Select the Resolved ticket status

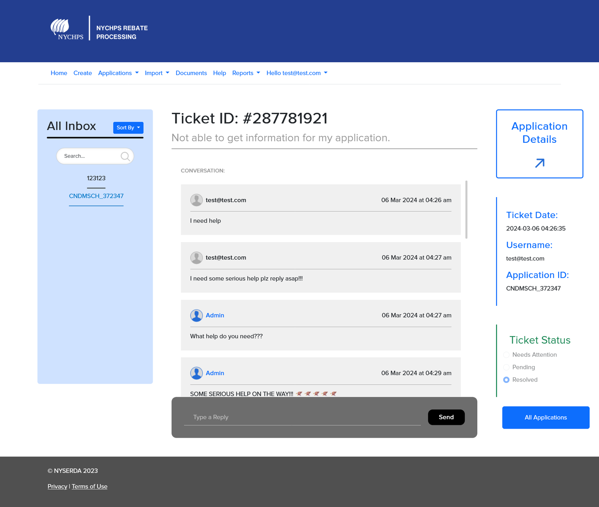pyautogui.click(x=506, y=380)
